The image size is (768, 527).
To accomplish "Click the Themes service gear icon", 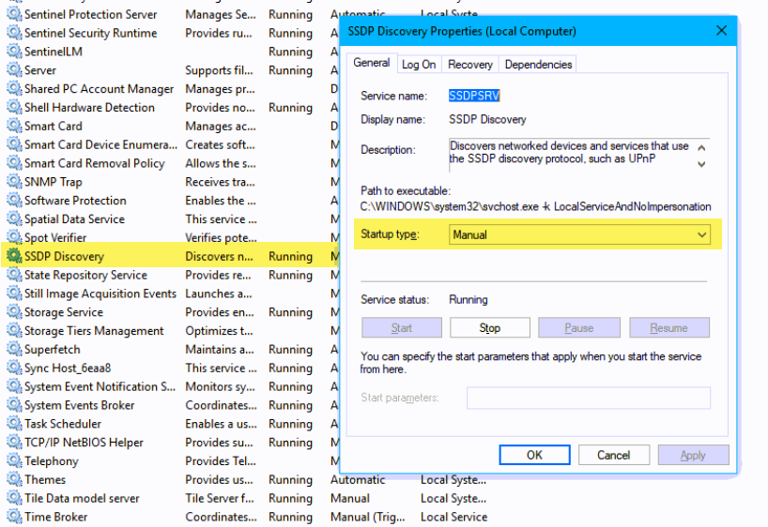I will pos(14,479).
